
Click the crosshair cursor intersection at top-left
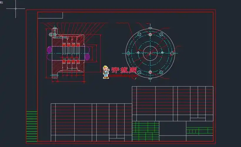pos(16,9)
